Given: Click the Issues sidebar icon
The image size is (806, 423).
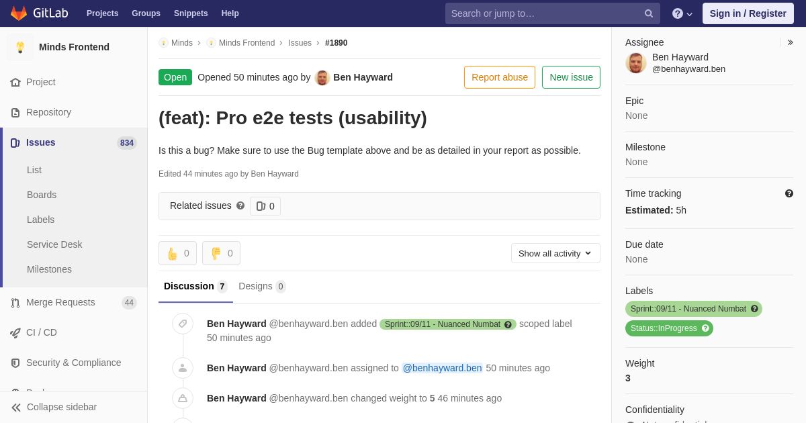Looking at the screenshot, I should (x=15, y=142).
